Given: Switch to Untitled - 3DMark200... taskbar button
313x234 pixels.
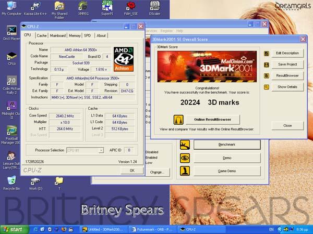Looking at the screenshot, I should pos(104,230).
